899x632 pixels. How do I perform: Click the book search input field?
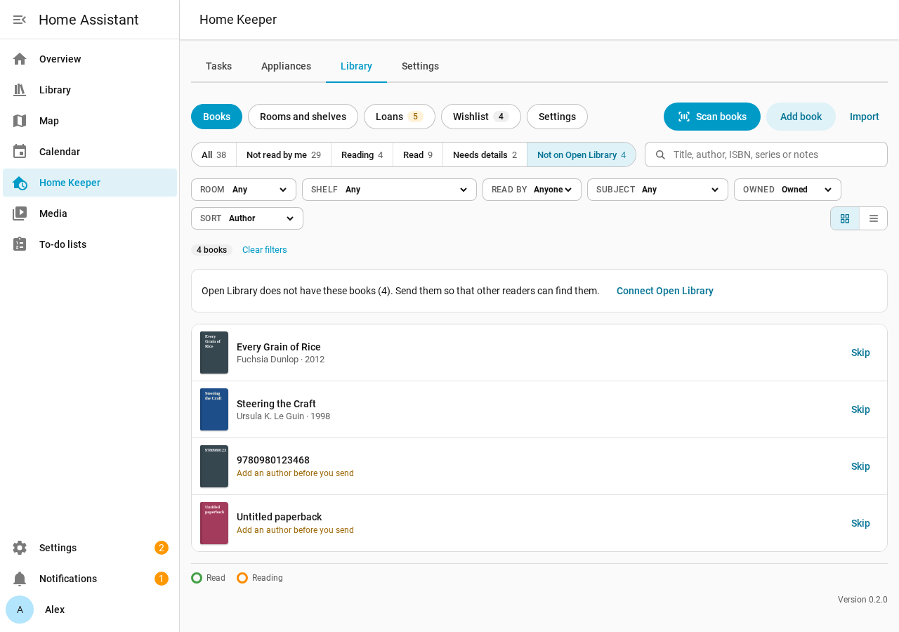click(766, 154)
